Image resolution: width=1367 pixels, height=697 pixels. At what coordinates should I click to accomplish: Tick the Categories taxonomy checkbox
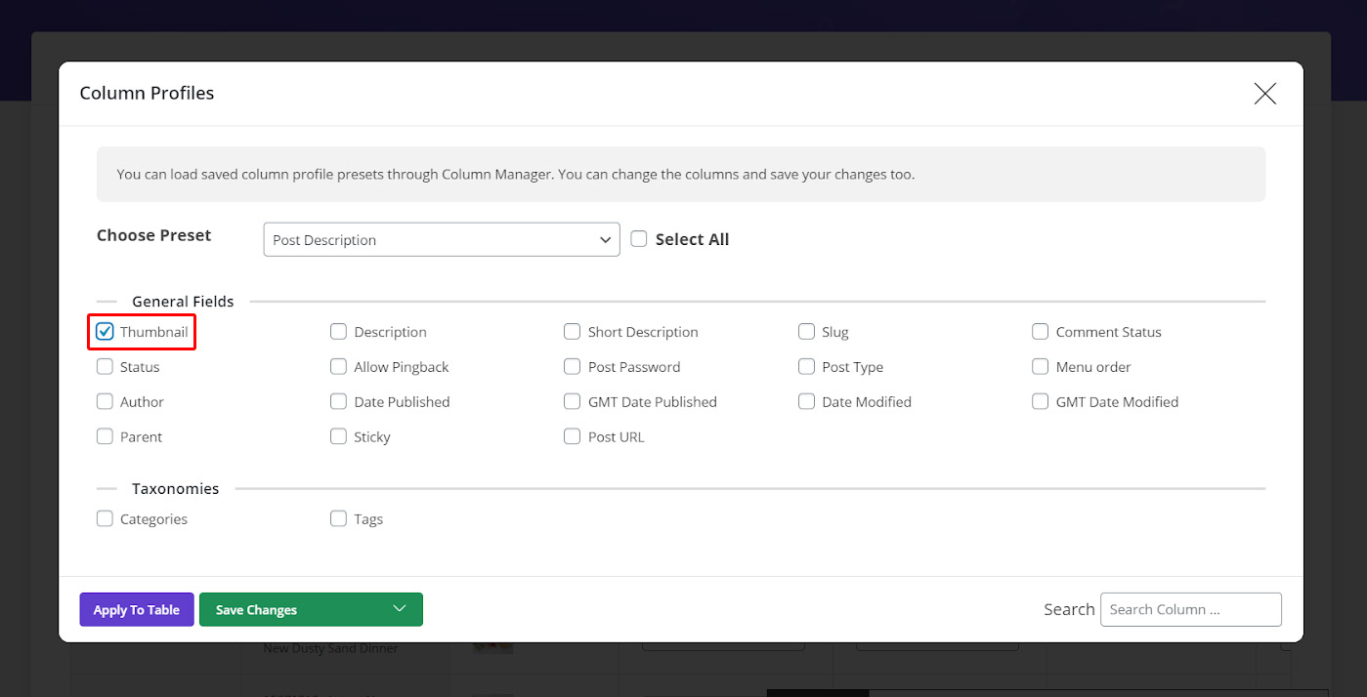(x=105, y=519)
